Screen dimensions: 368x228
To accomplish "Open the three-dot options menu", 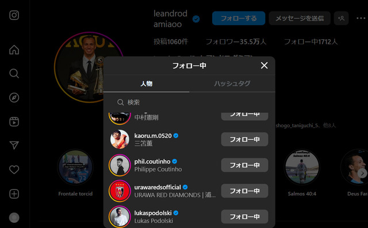I will pyautogui.click(x=361, y=18).
